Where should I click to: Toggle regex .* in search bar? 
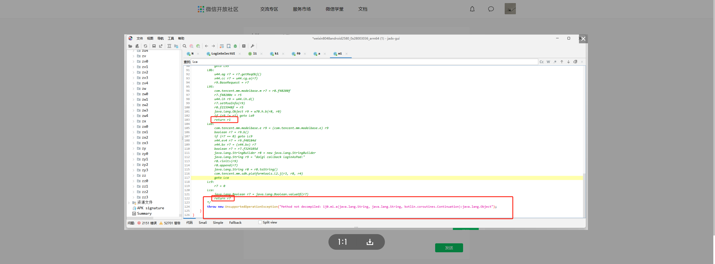pos(555,62)
